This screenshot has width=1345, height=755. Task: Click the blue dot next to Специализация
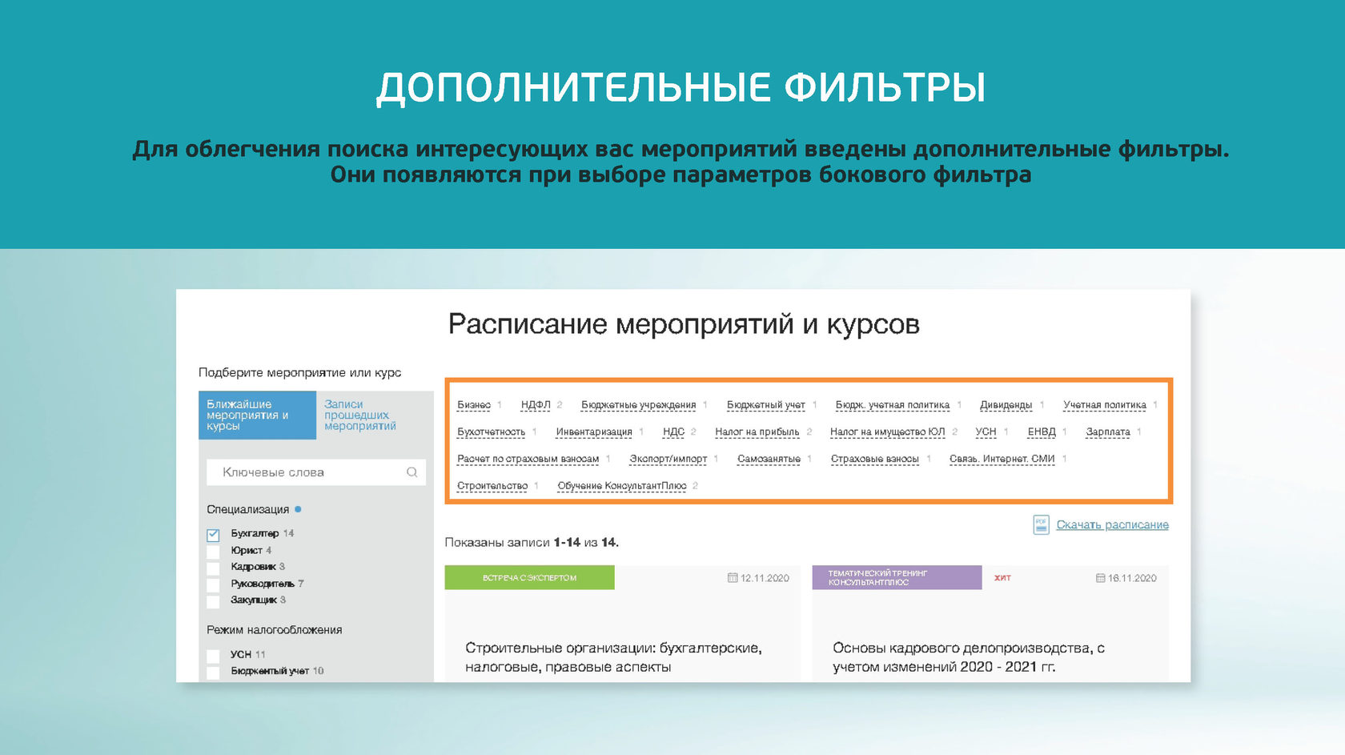pyautogui.click(x=298, y=509)
